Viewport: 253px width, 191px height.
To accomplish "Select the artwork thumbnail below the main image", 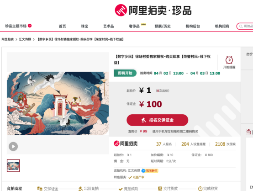I will (x=13, y=165).
